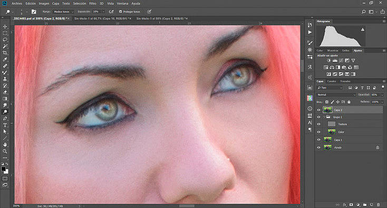Viewport: 387px width, 208px height.
Task: Switch to the Muestras panel tab
Action: 333,51
